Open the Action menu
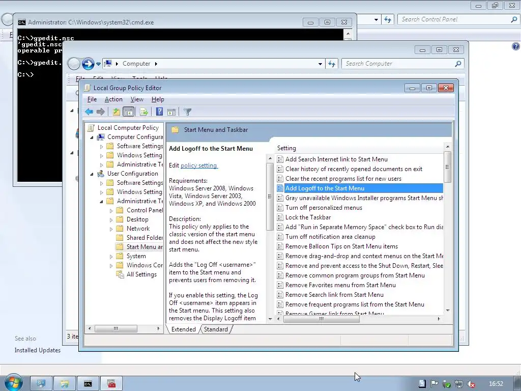 (113, 99)
